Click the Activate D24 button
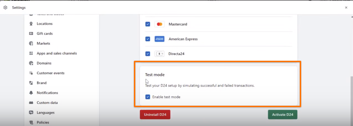 283,115
